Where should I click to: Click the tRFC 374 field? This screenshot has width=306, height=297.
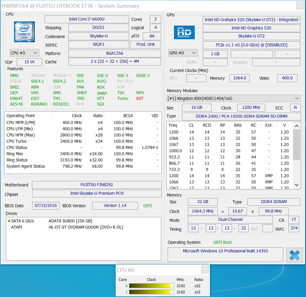pyautogui.click(x=294, y=228)
